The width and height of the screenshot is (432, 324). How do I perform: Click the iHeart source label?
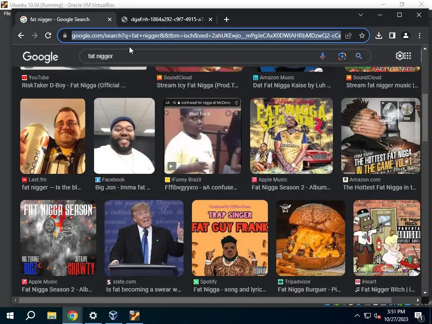click(x=369, y=282)
